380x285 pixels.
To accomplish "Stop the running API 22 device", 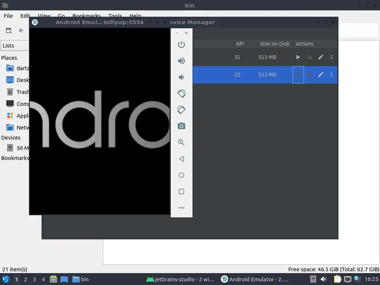I will pyautogui.click(x=298, y=75).
